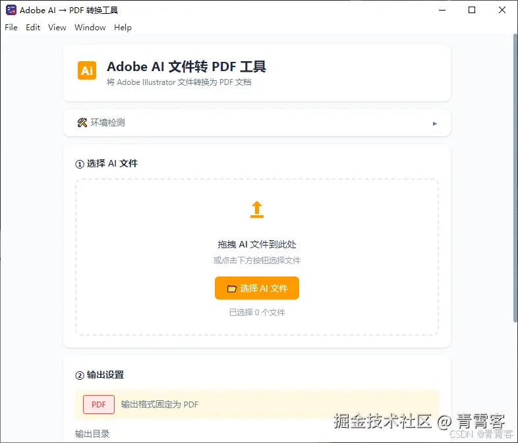Click the vertical scrollbar thumb
This screenshot has height=443, width=518.
click(515, 178)
